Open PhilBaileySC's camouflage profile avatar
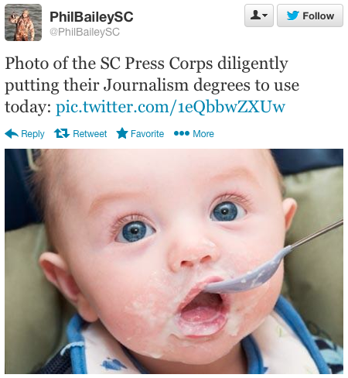Viewport: 348px width, 378px height. click(23, 22)
